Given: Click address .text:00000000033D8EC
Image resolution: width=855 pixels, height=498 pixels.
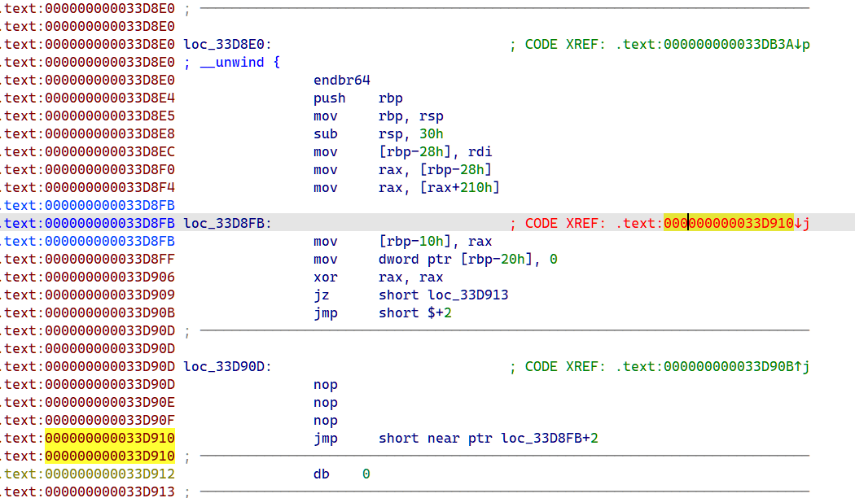Looking at the screenshot, I should coord(88,152).
